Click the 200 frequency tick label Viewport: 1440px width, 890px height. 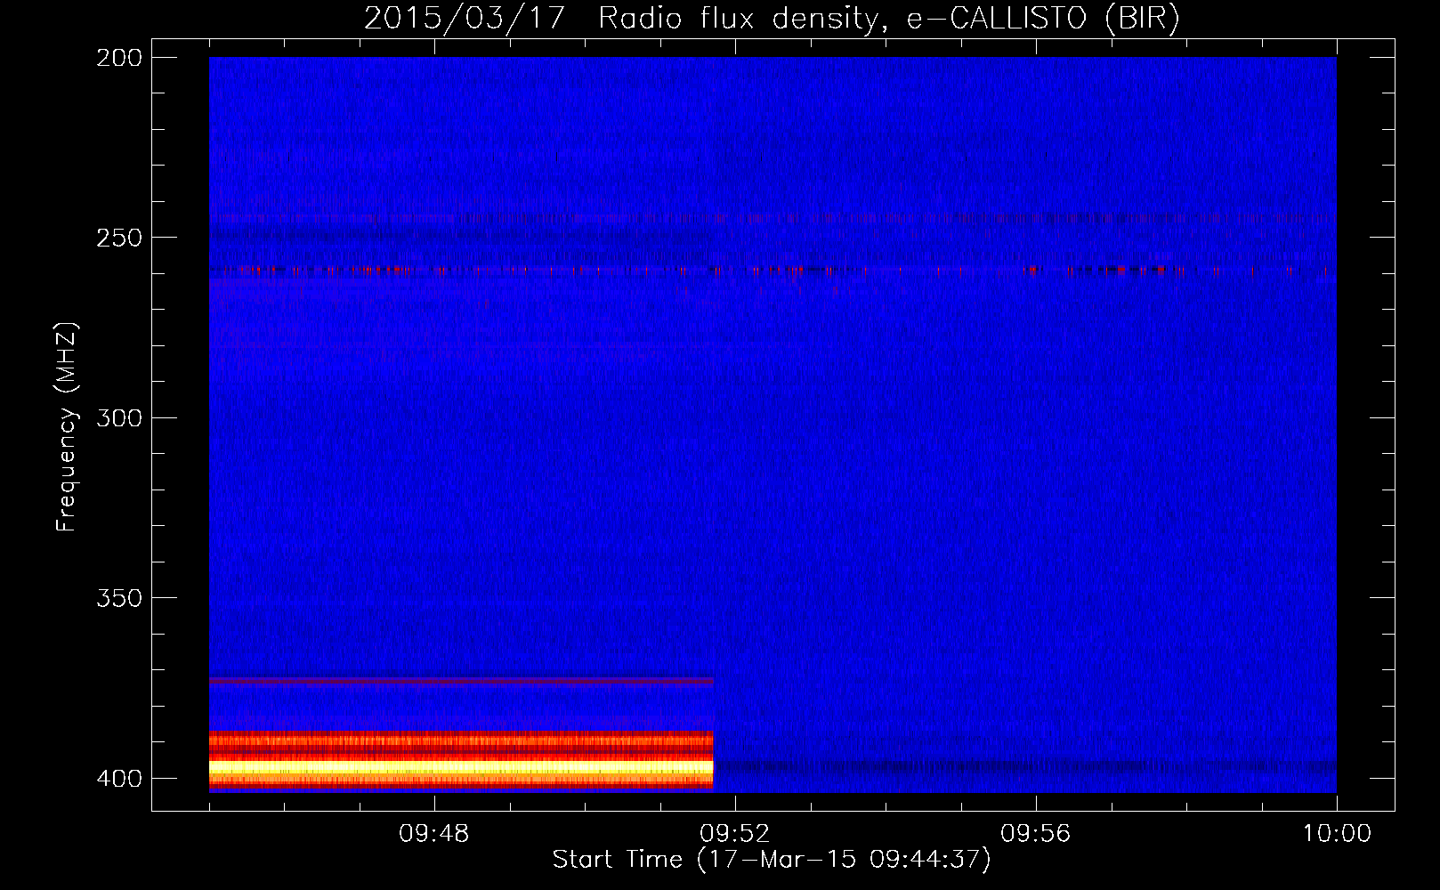coord(119,58)
